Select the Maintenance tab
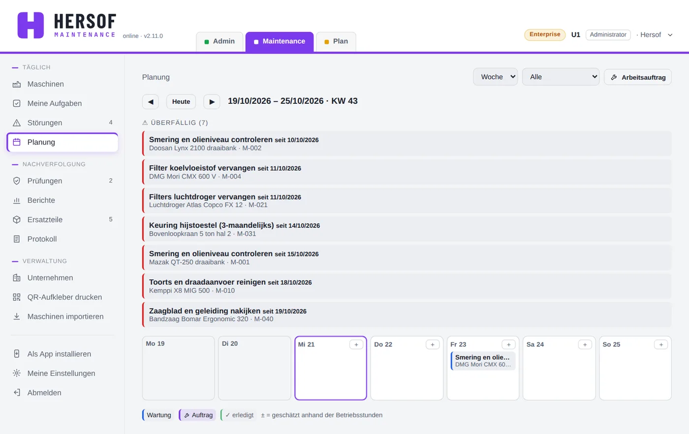Viewport: 689px width, 434px height. coord(280,41)
